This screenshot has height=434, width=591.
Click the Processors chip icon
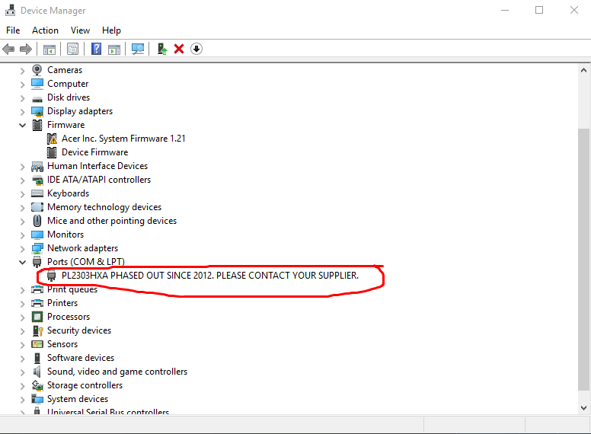[37, 317]
